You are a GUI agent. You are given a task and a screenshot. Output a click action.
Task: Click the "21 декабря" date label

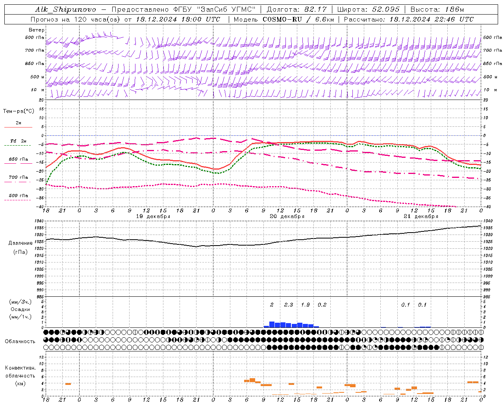tap(421, 216)
